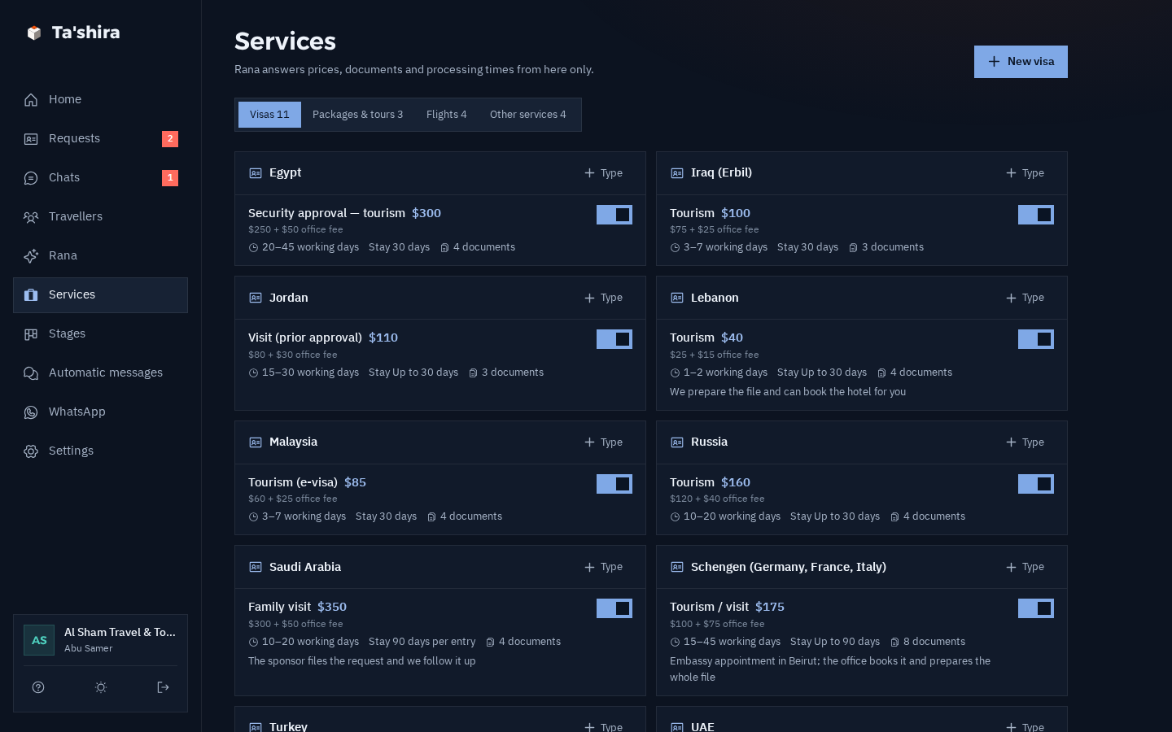Click the red Requests count badge
1172x732 pixels.
(170, 139)
